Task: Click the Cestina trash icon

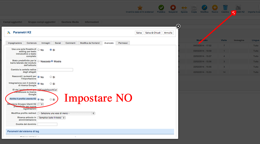Action: [225, 7]
